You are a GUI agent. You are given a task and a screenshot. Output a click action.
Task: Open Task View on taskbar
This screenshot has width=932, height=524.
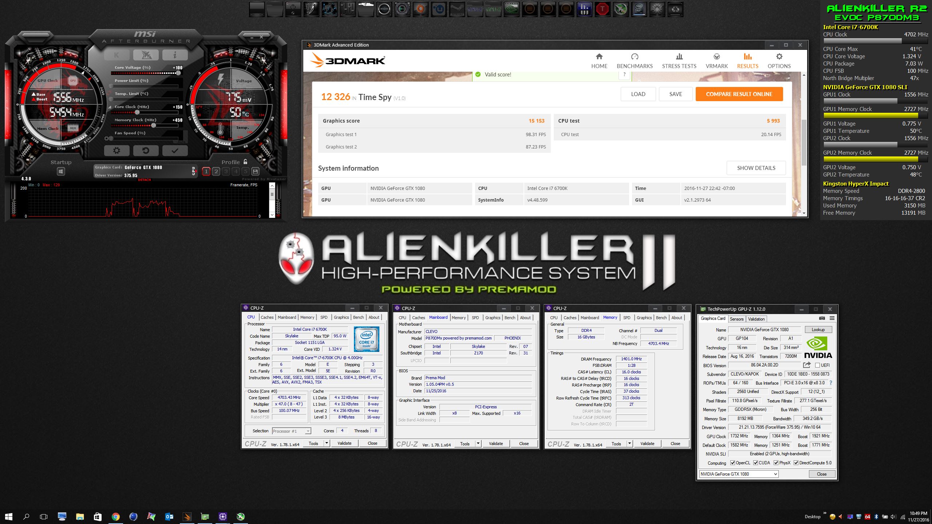(44, 516)
